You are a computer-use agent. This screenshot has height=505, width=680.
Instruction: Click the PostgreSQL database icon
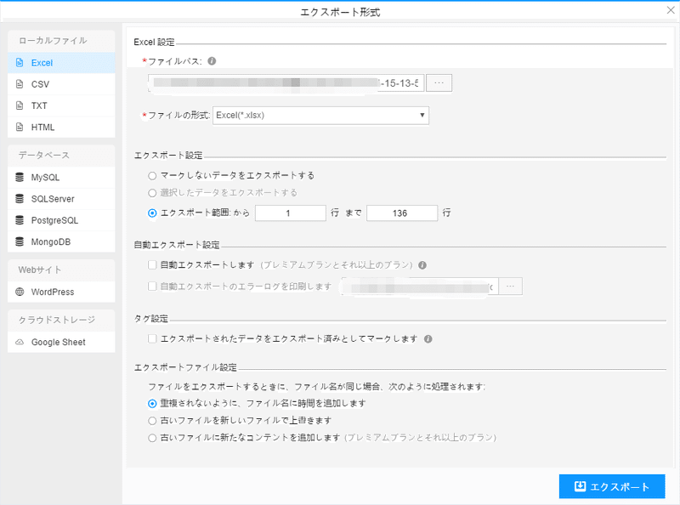20,220
